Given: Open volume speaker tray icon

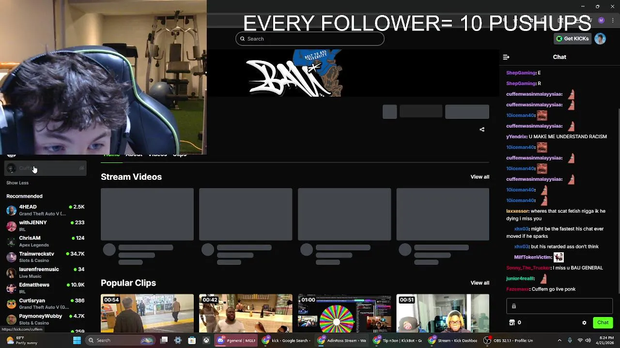Looking at the screenshot, I should point(589,340).
